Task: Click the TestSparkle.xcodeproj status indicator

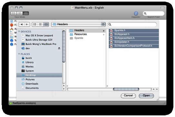Action: pyautogui.click(x=11, y=103)
